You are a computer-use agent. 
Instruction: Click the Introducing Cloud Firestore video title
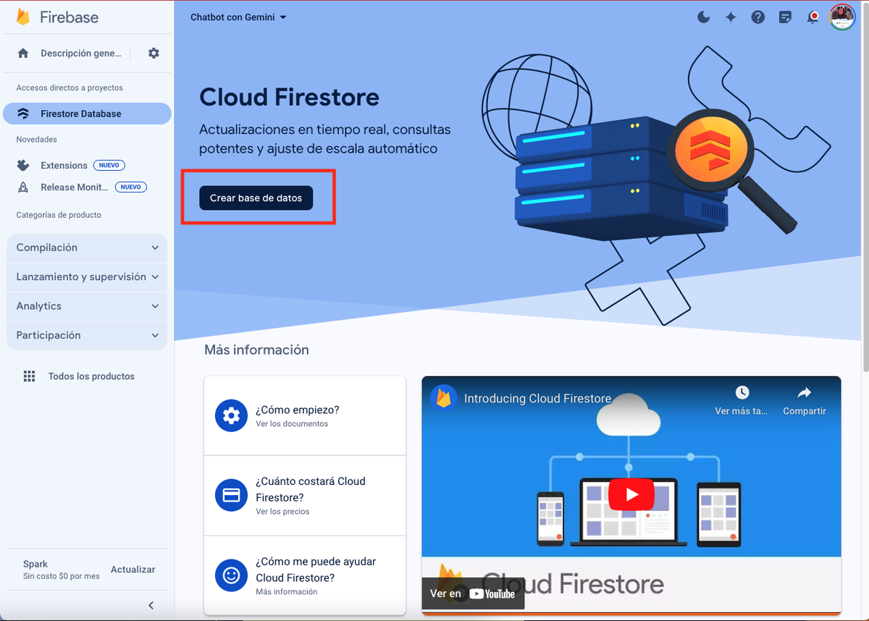pos(537,398)
